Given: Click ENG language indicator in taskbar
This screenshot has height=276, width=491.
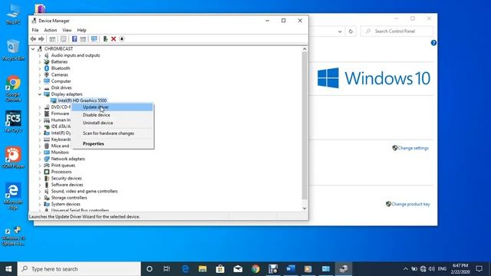Looking at the screenshot, I should pyautogui.click(x=442, y=269).
